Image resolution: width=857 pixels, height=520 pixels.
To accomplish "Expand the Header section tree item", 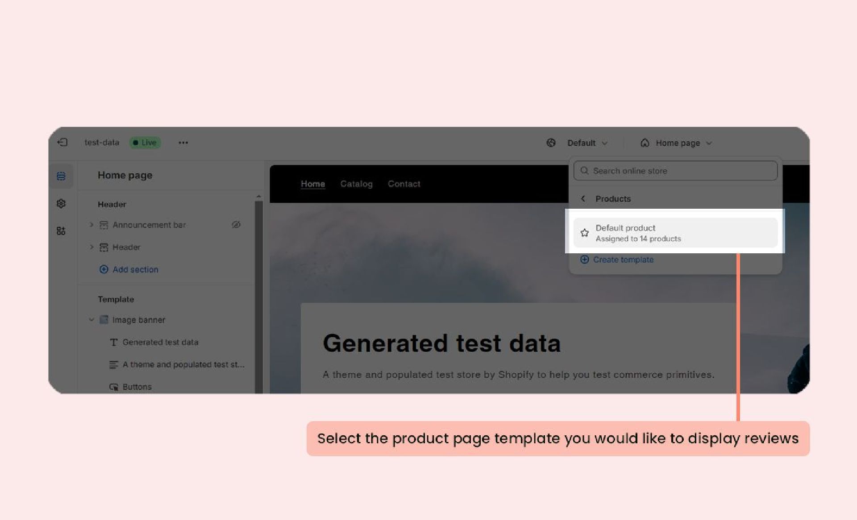I will (x=92, y=247).
